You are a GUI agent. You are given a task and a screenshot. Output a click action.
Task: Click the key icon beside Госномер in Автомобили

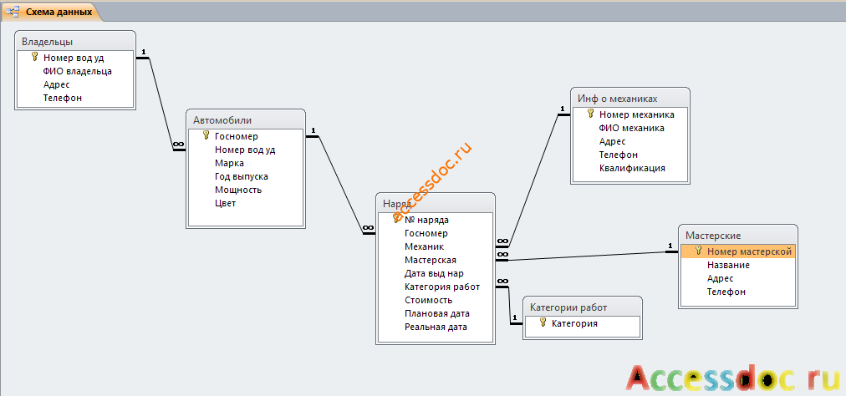click(206, 136)
